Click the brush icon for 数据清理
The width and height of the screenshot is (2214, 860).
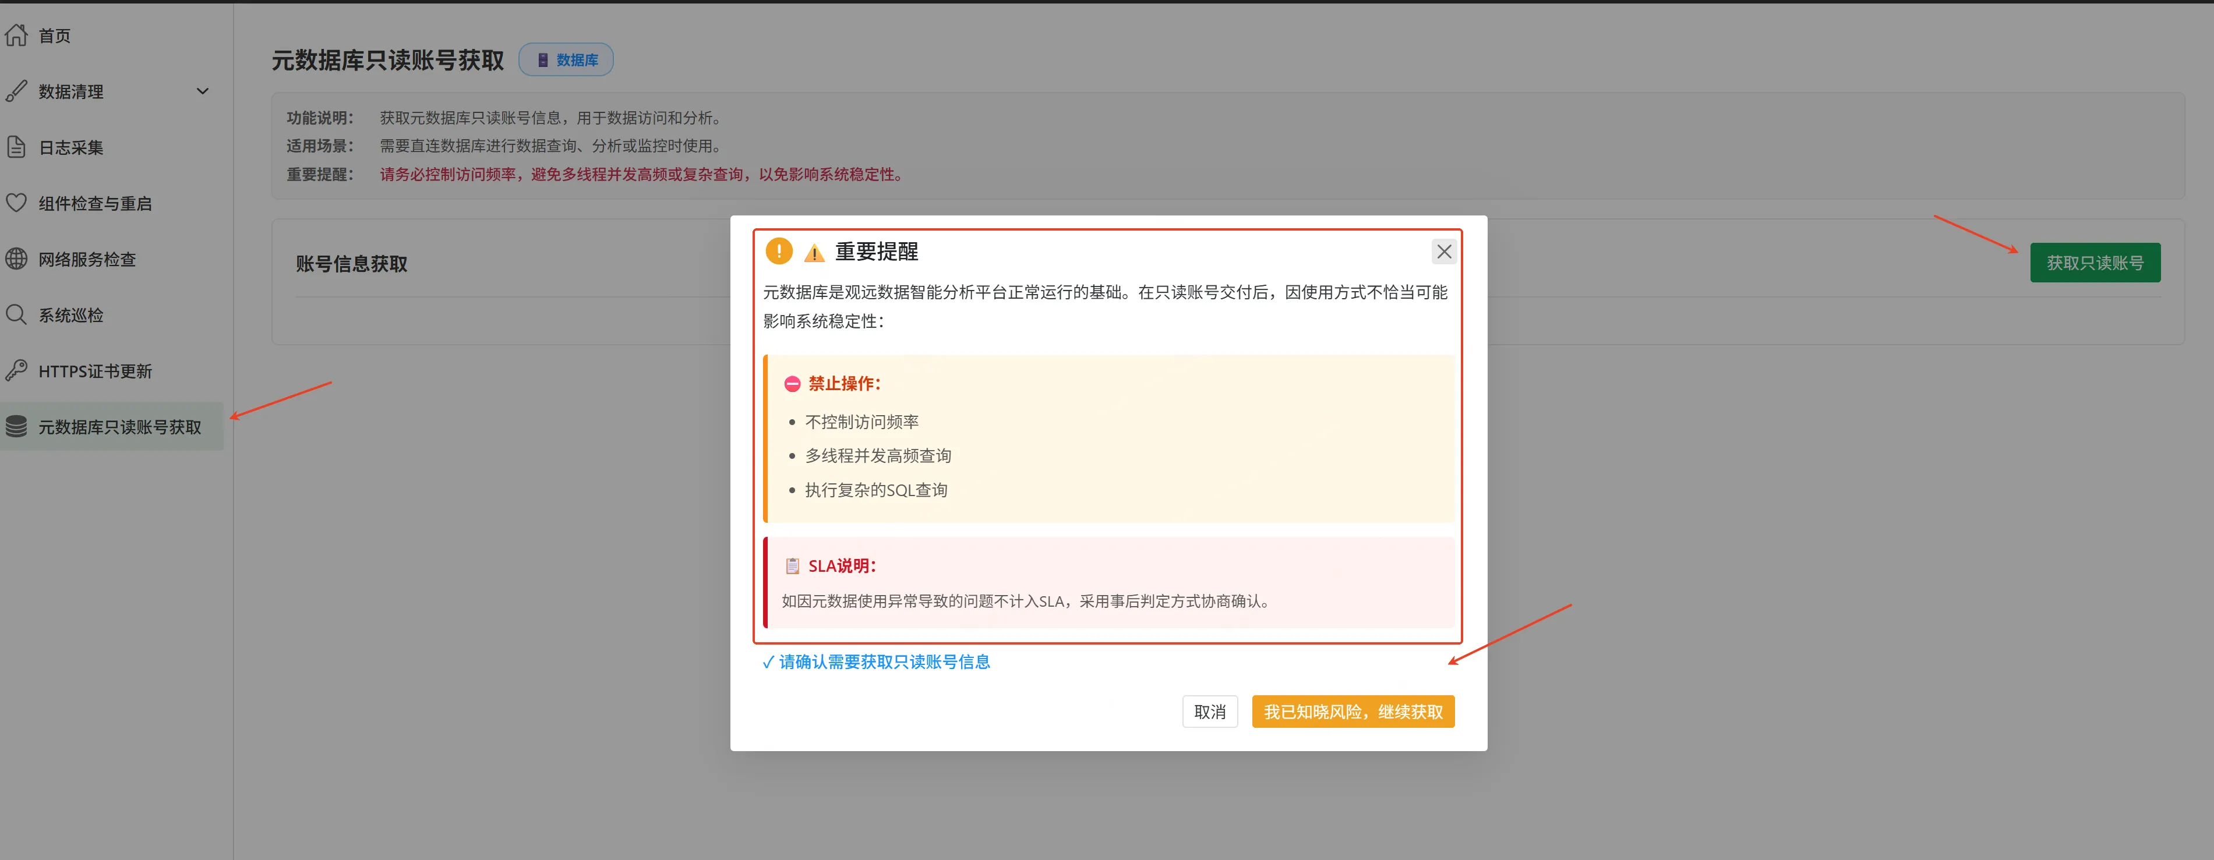coord(16,91)
